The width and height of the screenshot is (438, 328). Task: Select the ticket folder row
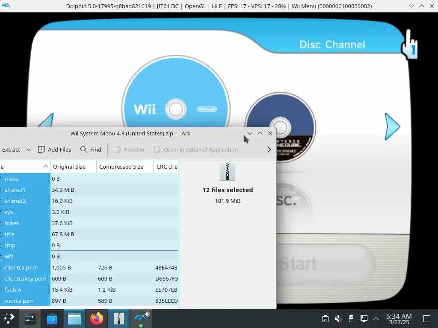tap(89, 223)
